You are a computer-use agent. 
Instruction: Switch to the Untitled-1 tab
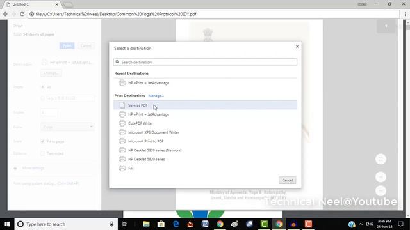(x=32, y=4)
